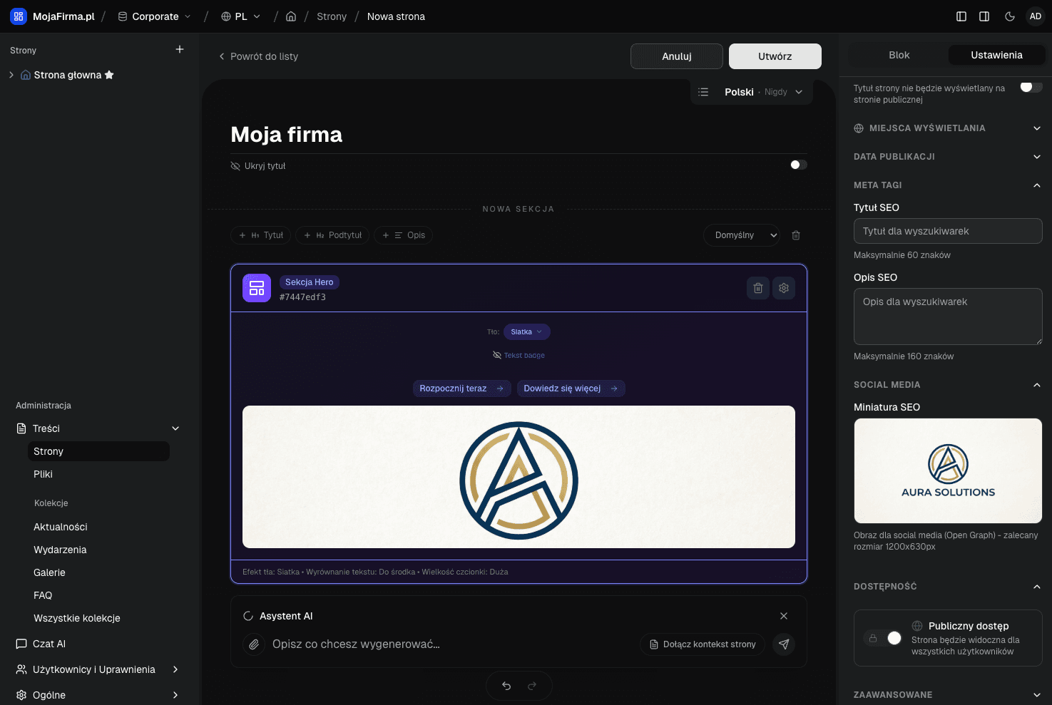Click the globe icon next to Miejsca wyświetlania
Image resolution: width=1052 pixels, height=705 pixels.
(859, 128)
